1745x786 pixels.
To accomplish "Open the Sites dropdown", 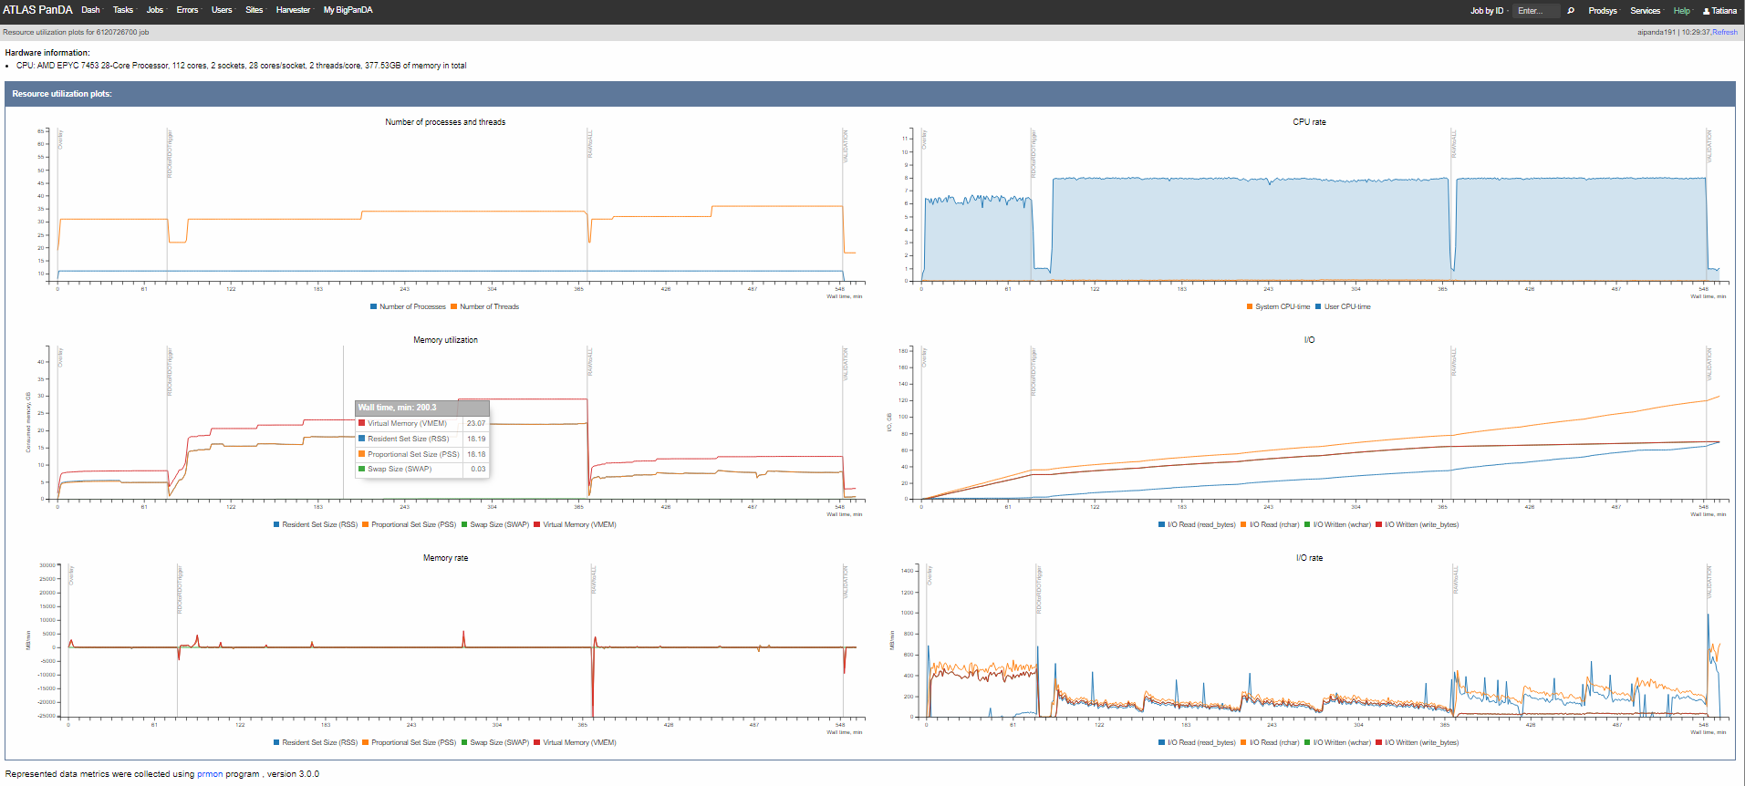I will (255, 10).
